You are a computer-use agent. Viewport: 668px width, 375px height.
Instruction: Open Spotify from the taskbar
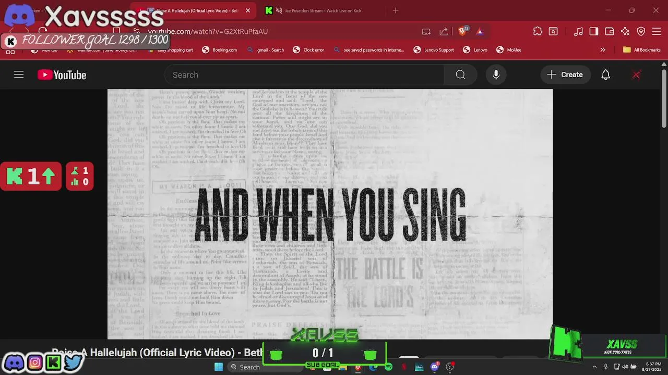point(388,367)
